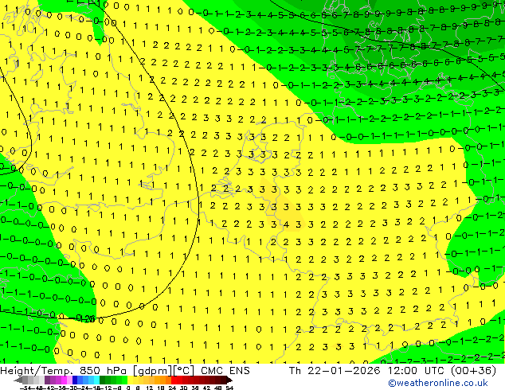Click the 'CMC ENS' model label

pos(225,371)
